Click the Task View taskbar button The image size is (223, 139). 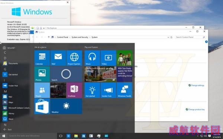pyautogui.click(x=61, y=136)
